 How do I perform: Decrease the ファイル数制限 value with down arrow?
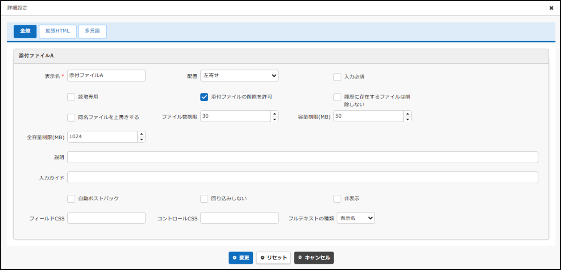[x=274, y=119]
